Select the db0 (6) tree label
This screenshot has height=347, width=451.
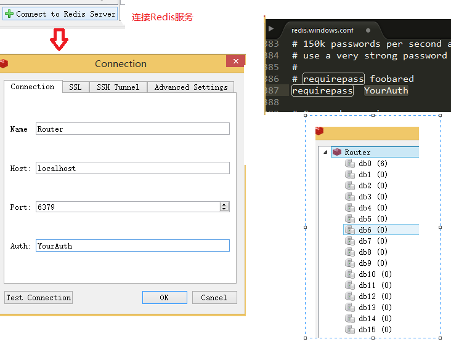coord(373,164)
